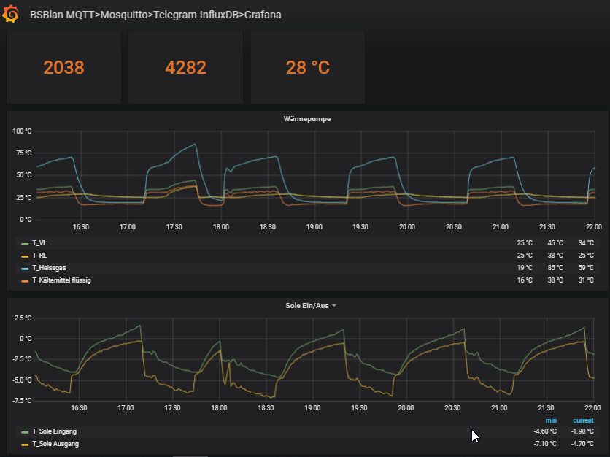The width and height of the screenshot is (610, 457).
Task: Click the T_Sole Ausgang current value -4.70 °C
Action: tap(582, 444)
